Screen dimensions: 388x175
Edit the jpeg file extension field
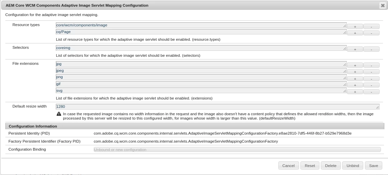201,71
